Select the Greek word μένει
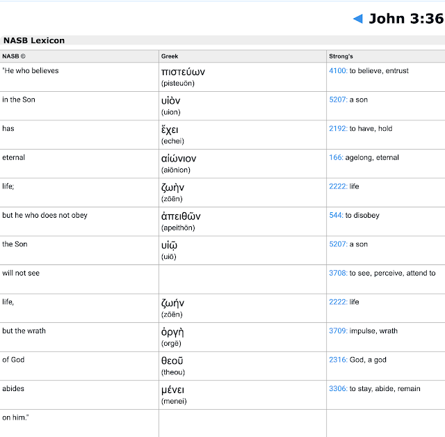Image resolution: width=445 pixels, height=437 pixels. (172, 390)
